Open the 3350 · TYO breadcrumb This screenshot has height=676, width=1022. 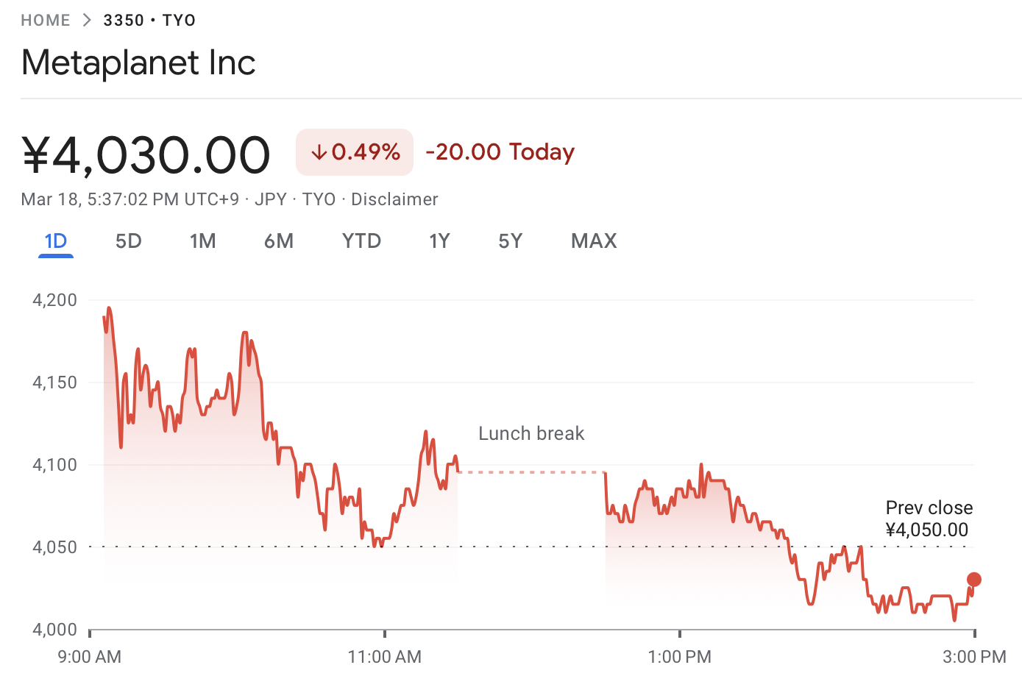click(149, 21)
